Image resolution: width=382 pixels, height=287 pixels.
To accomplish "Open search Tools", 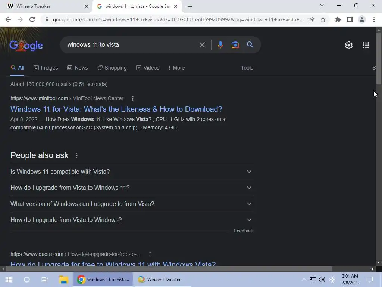I will [x=247, y=68].
